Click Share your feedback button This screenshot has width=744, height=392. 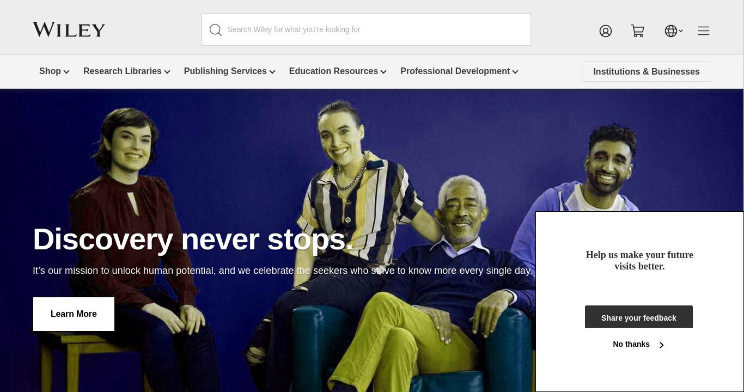(639, 317)
